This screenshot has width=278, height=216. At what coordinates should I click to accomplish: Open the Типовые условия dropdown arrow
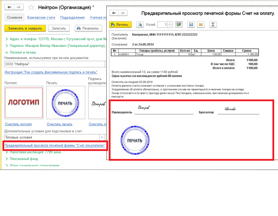tap(102, 137)
